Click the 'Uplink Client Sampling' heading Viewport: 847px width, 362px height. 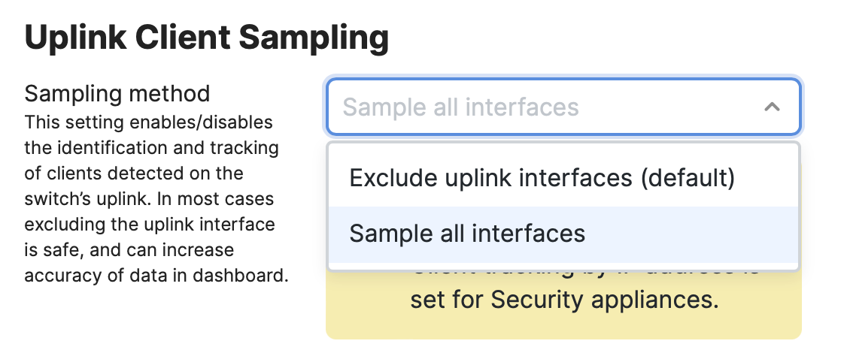click(206, 38)
